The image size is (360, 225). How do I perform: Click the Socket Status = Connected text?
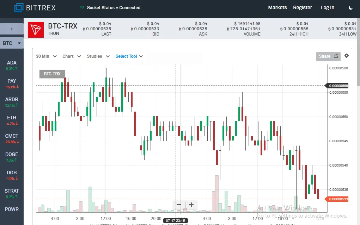click(114, 7)
